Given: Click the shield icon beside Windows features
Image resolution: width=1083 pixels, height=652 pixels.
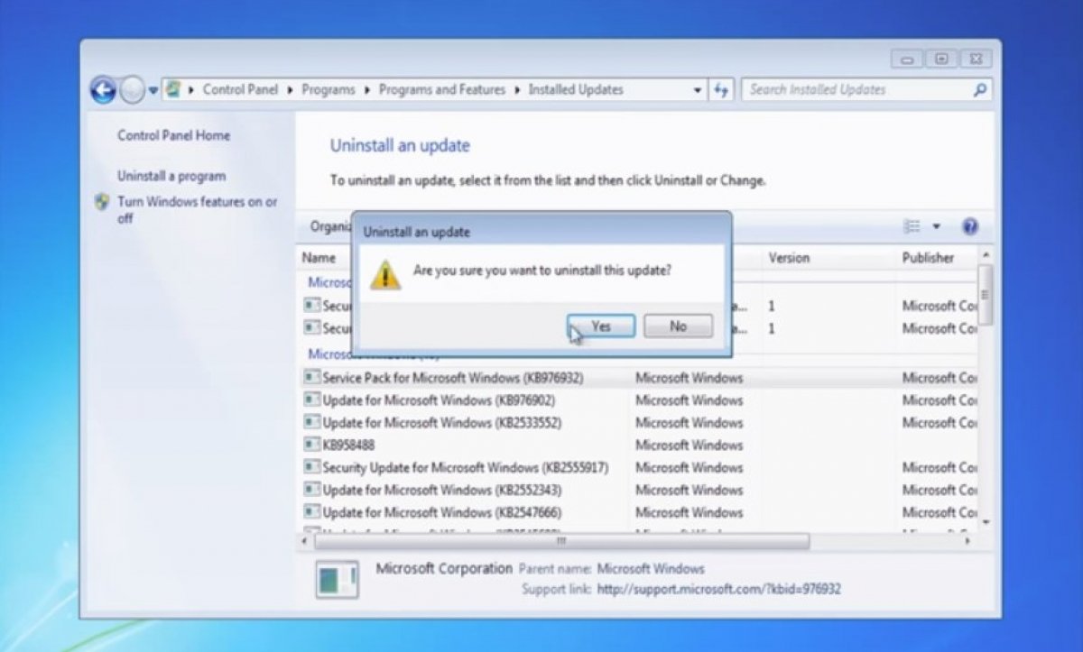Looking at the screenshot, I should 102,201.
